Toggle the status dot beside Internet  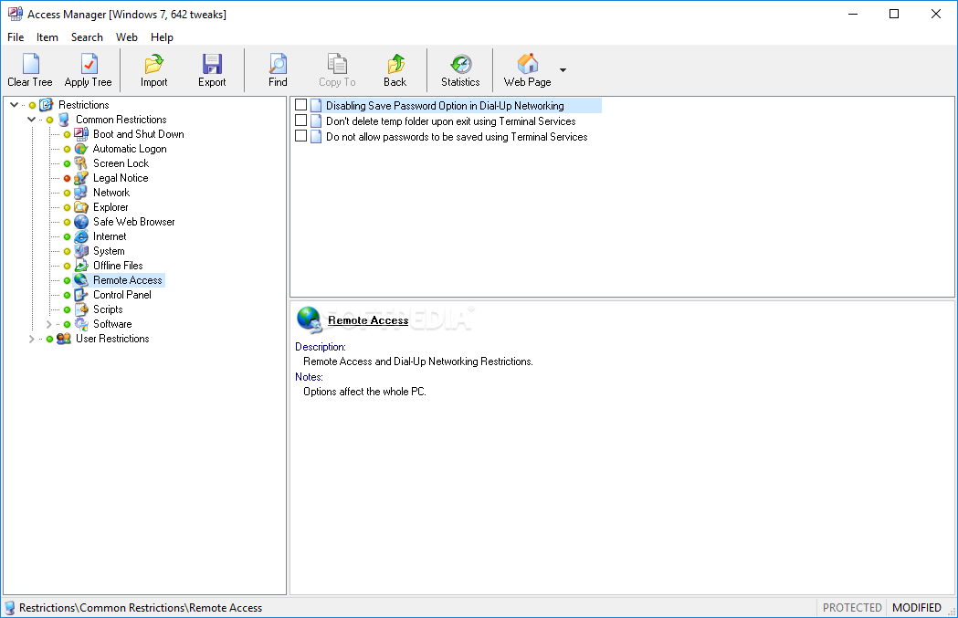coord(68,236)
